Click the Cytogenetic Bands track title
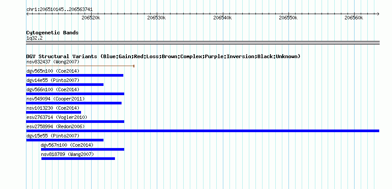 coord(52,33)
